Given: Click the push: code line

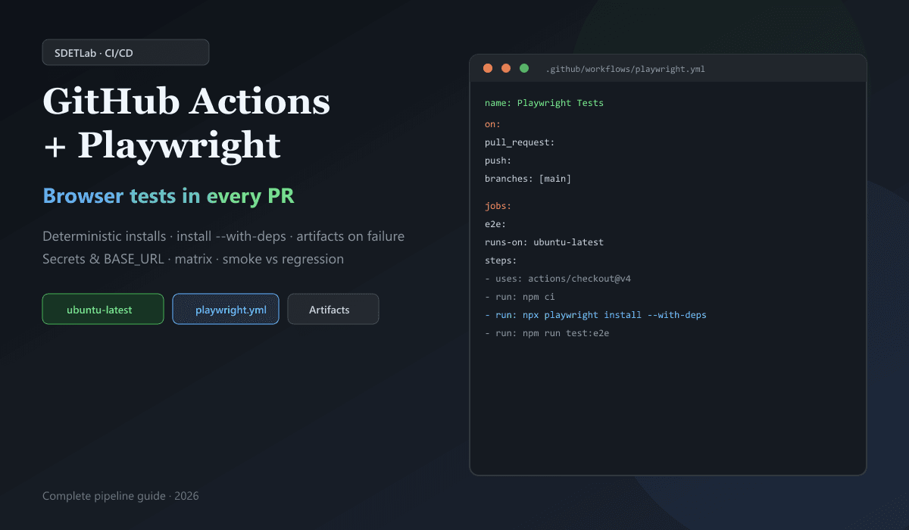Looking at the screenshot, I should tap(498, 161).
